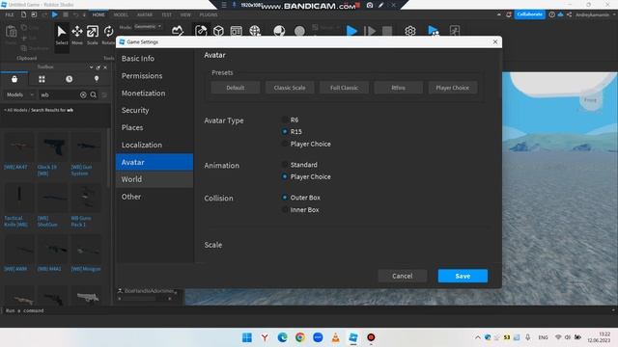Image resolution: width=618 pixels, height=347 pixels.
Task: Open the globe import icon in ribbon
Action: (255, 31)
